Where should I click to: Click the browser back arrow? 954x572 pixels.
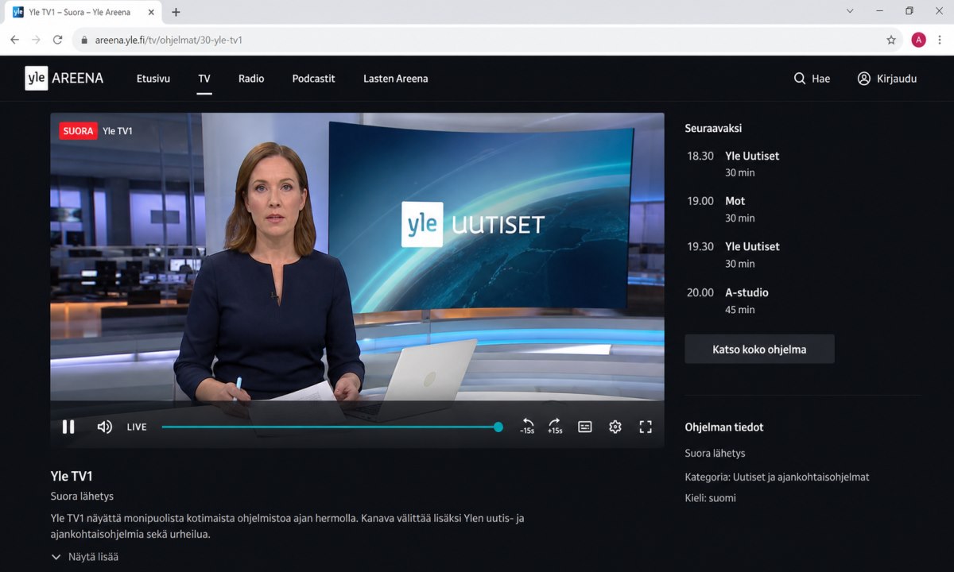(x=14, y=40)
